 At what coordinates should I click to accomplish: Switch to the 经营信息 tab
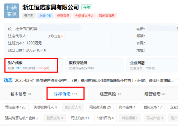coord(155,94)
